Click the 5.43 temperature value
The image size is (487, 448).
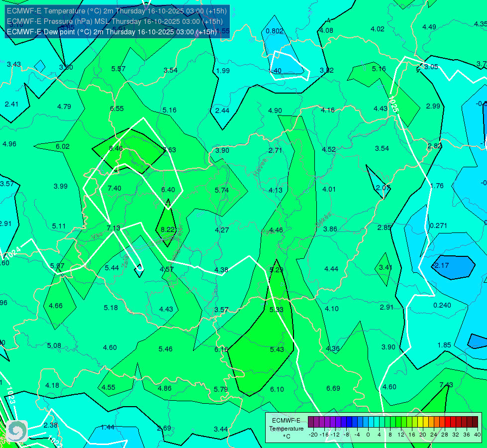tap(277, 349)
